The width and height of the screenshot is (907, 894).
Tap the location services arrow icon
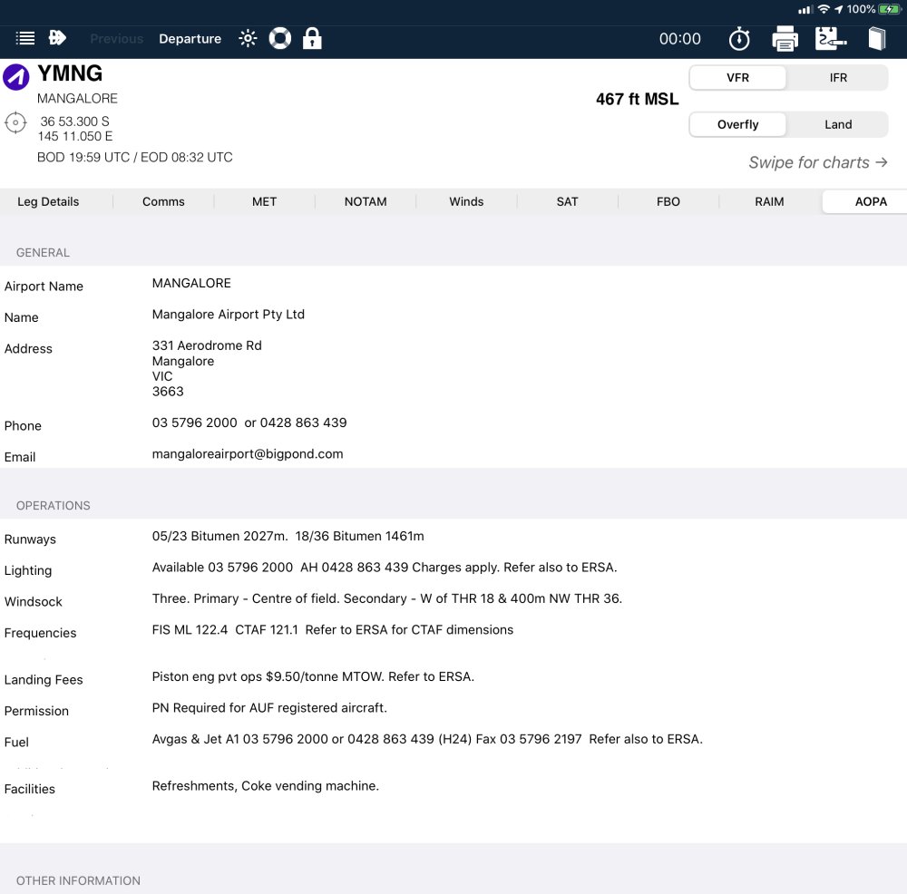(839, 9)
